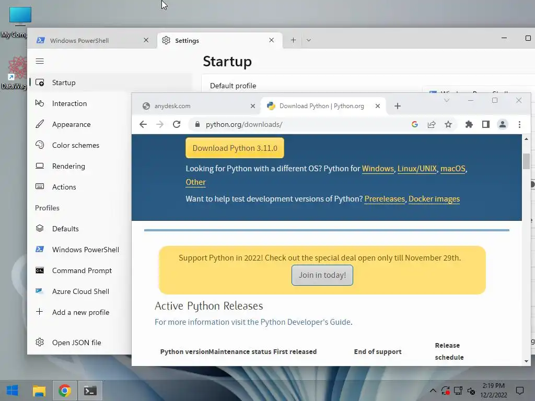This screenshot has width=535, height=401.
Task: Open the Prereleases link
Action: click(x=385, y=199)
